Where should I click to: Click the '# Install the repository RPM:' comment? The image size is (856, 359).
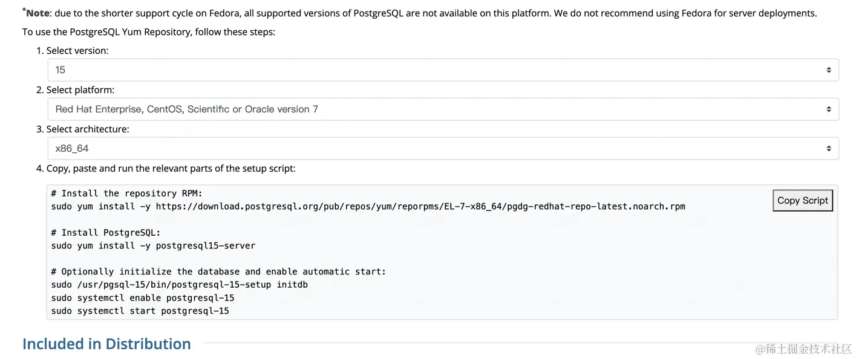pyautogui.click(x=127, y=193)
